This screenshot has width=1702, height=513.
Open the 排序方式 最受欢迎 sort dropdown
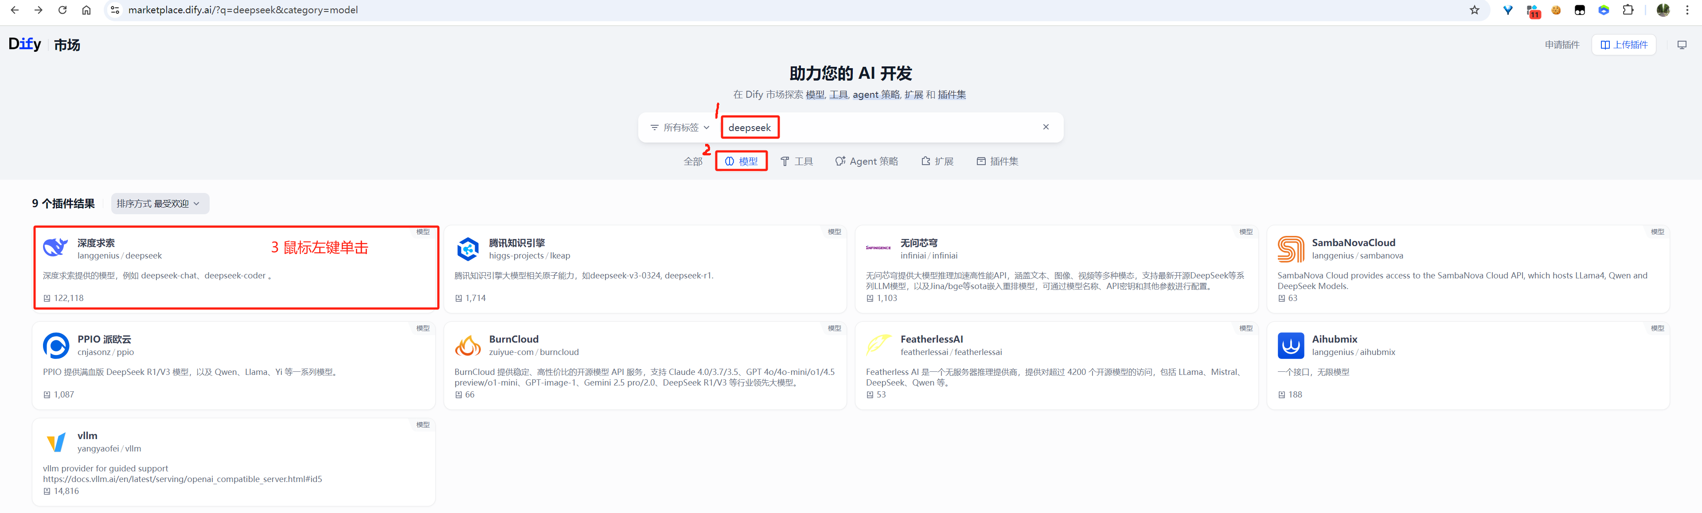click(x=159, y=203)
